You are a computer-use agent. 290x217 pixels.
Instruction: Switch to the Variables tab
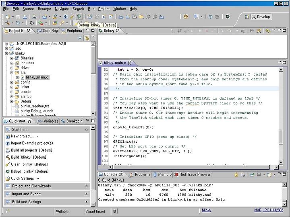48,121
